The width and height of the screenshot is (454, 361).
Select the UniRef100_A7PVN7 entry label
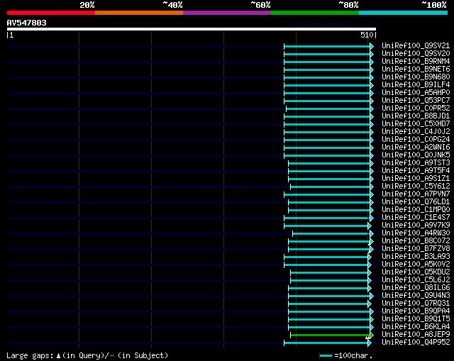pyautogui.click(x=416, y=194)
